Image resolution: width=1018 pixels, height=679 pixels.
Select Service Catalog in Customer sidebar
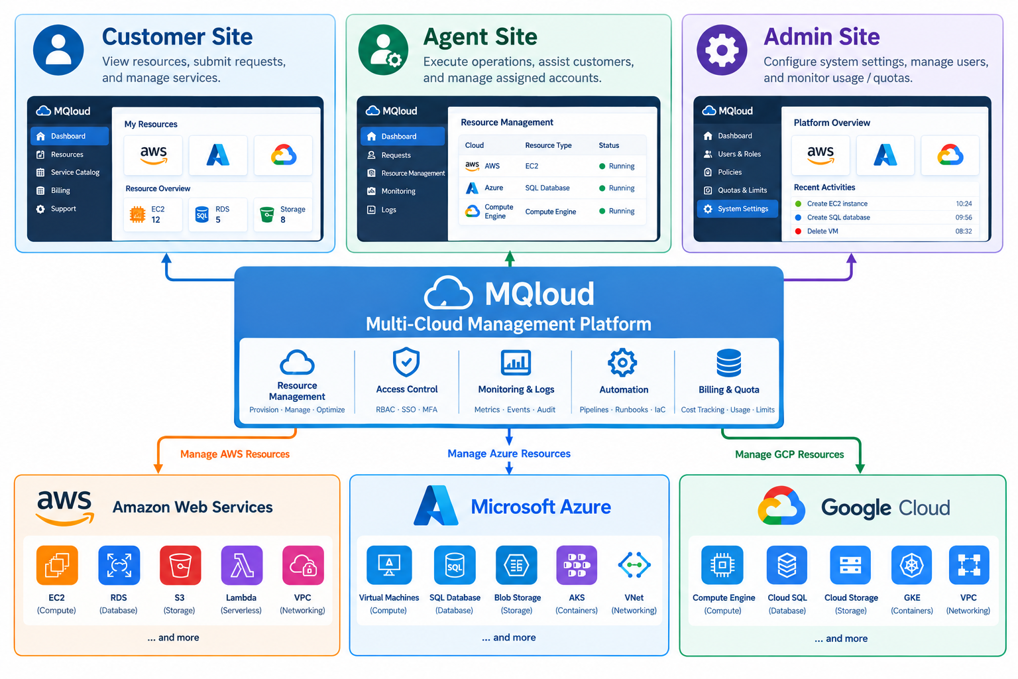click(x=70, y=172)
